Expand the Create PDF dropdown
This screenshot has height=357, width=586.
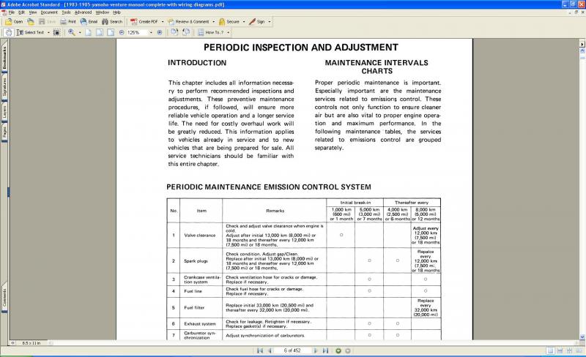click(x=161, y=22)
